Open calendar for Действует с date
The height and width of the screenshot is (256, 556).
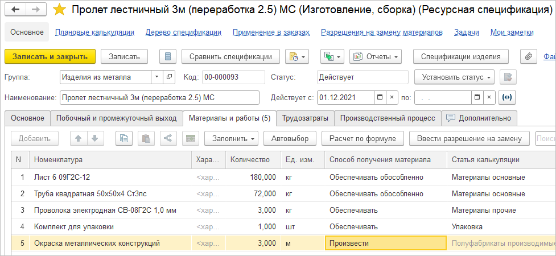click(379, 97)
